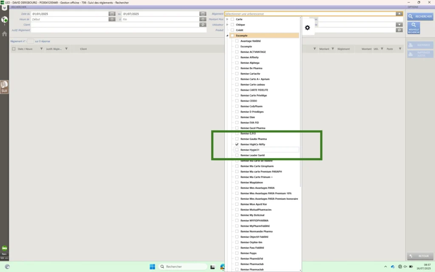Check the Remise Hygie31 checkbox
Viewport: 435px width, 272px height.
(x=237, y=150)
